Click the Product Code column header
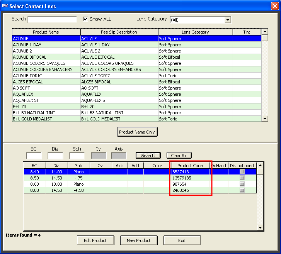Image resolution: width=281 pixels, height=254 pixels. point(190,166)
